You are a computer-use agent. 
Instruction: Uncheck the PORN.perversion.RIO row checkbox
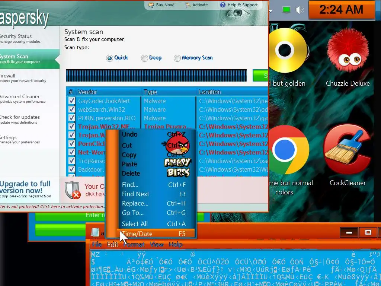click(x=71, y=118)
